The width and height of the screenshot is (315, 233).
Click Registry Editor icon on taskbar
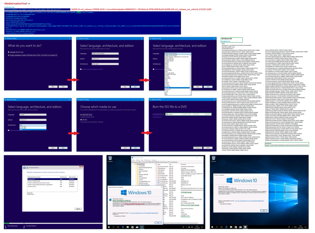click(142, 227)
